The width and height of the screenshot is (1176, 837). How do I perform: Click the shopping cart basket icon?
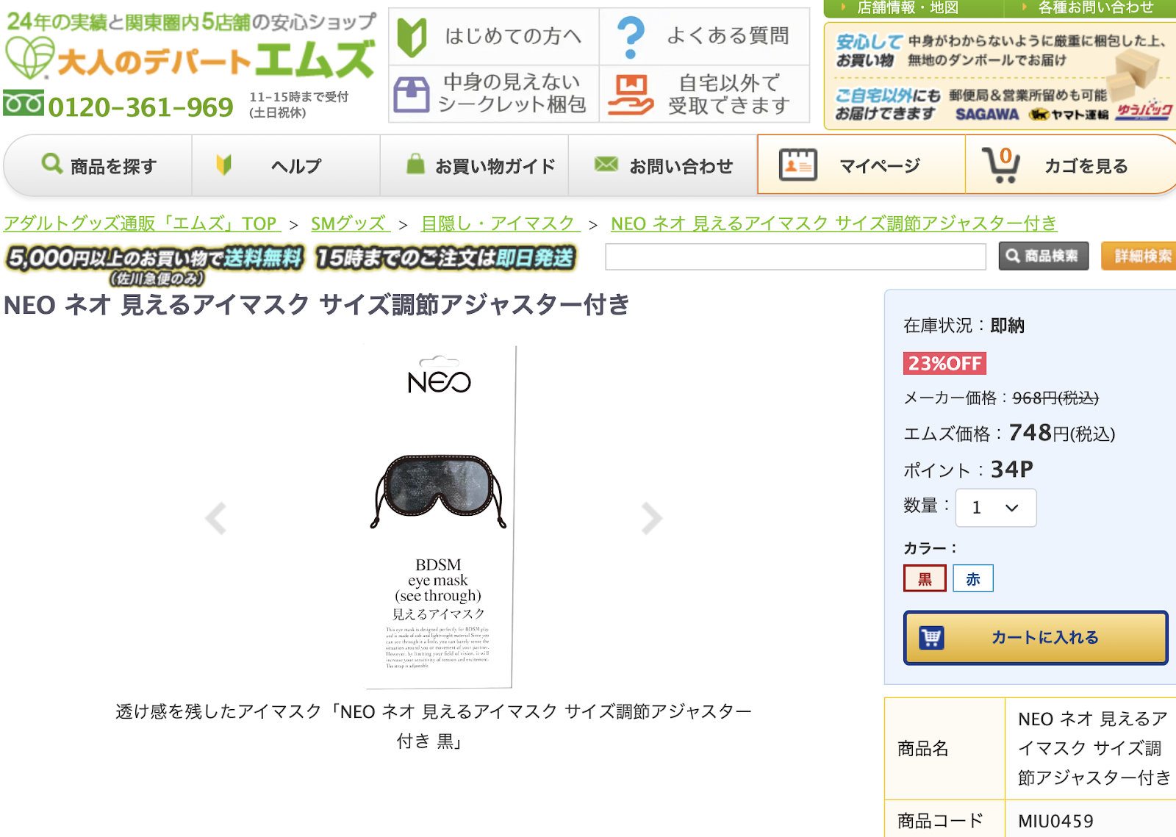coord(1001,165)
